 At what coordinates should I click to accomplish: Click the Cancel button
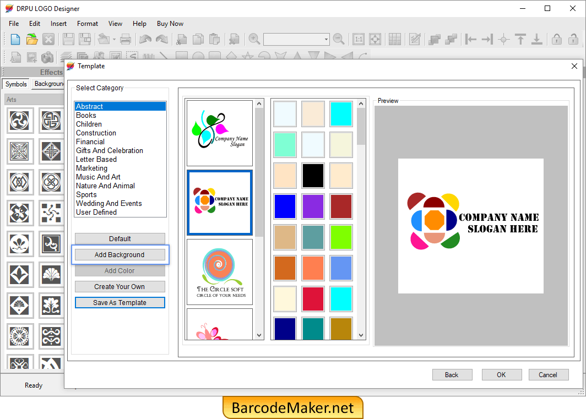pos(548,374)
